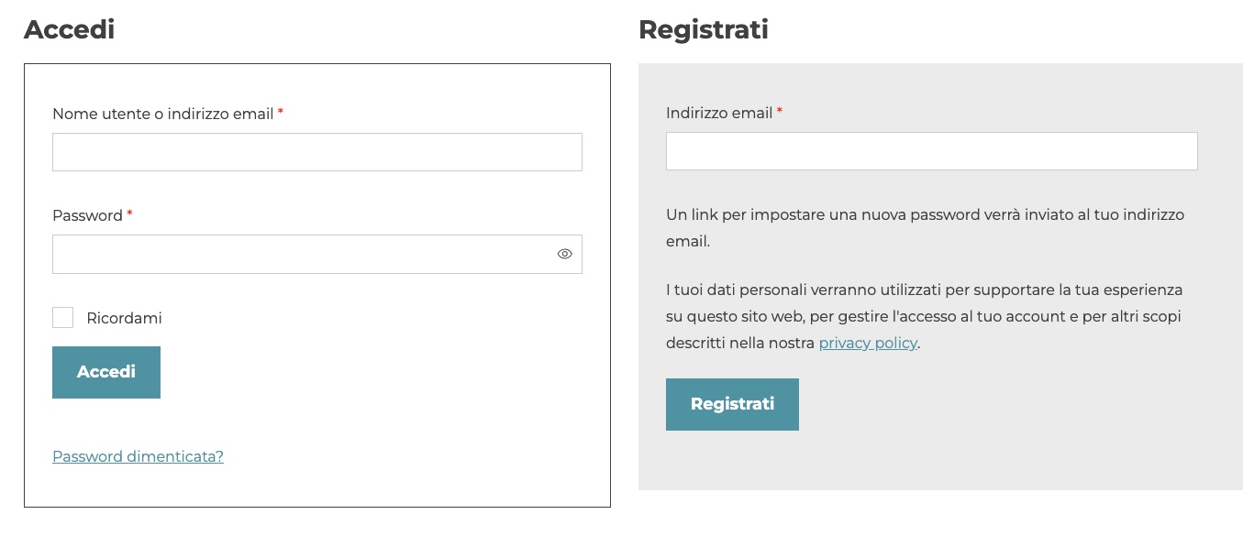1243x536 pixels.
Task: Enable the Ricordami checkbox
Action: pos(62,318)
